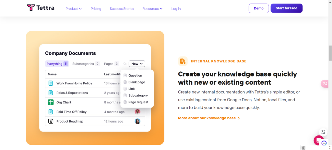Viewport: 332px width, 150px height.
Task: Follow the More about our knowledge base link
Action: (208, 118)
